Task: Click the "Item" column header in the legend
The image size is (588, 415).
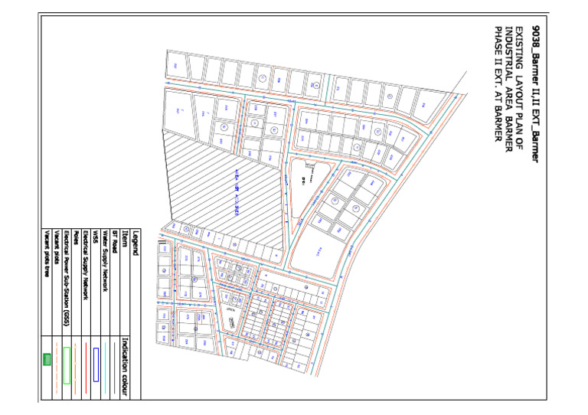Action: pyautogui.click(x=126, y=238)
